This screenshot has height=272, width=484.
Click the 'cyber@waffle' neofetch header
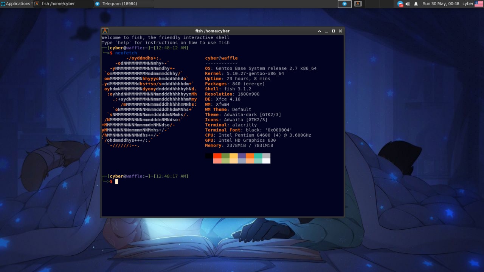pos(221,58)
